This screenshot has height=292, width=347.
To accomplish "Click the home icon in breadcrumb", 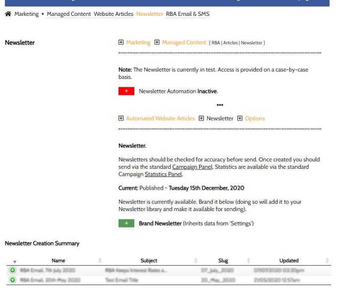I will click(x=8, y=14).
